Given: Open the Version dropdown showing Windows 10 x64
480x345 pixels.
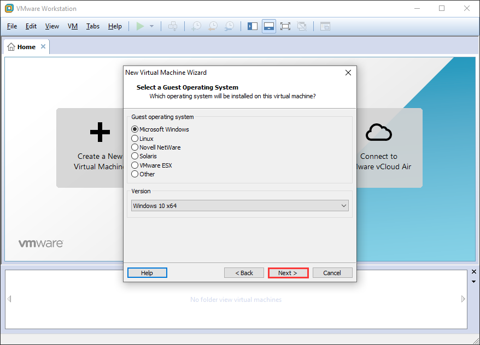Looking at the screenshot, I should (x=239, y=206).
